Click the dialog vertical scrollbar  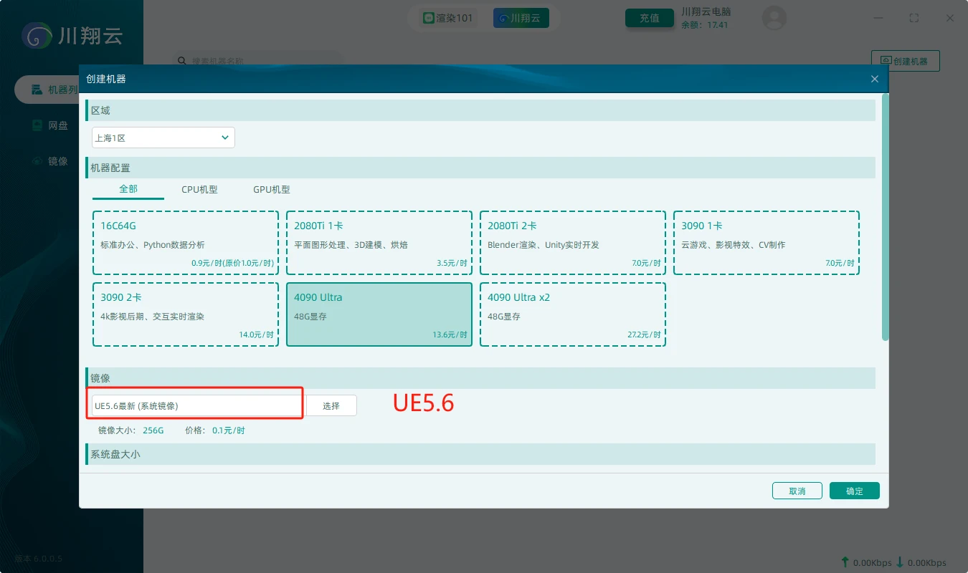[886, 217]
